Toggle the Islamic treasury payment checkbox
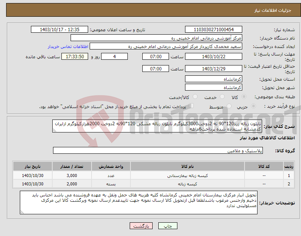This screenshot has width=301, height=236. point(192,106)
